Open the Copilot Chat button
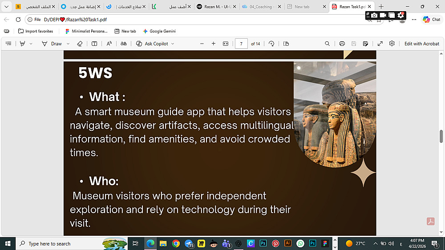 [x=432, y=20]
